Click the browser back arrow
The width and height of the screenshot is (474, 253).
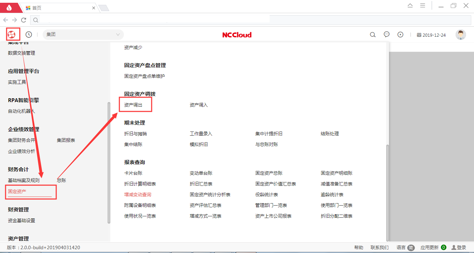[6, 20]
